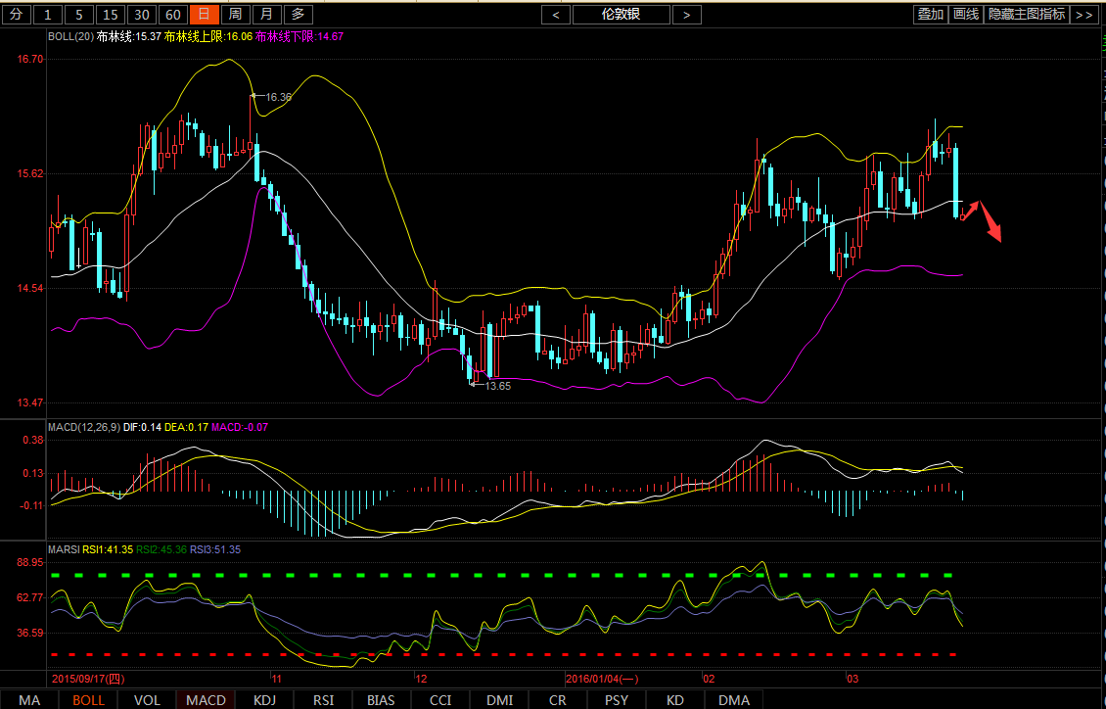Screen dimensions: 1106x709
Task: Toggle 隐藏主图指标 to hide main indicators
Action: click(x=1027, y=15)
